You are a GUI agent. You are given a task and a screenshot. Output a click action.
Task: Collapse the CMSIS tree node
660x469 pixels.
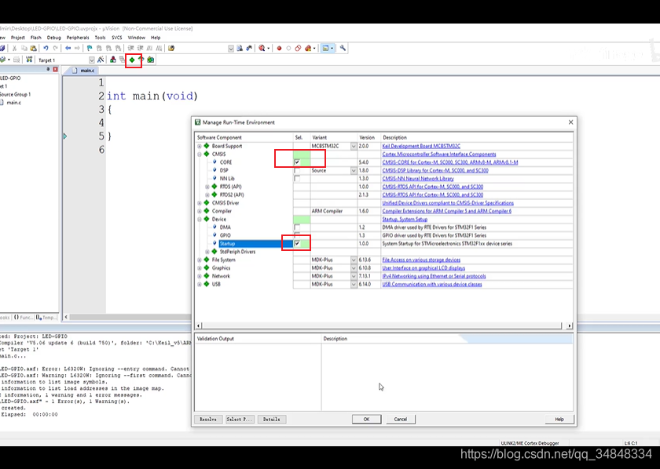pos(200,155)
